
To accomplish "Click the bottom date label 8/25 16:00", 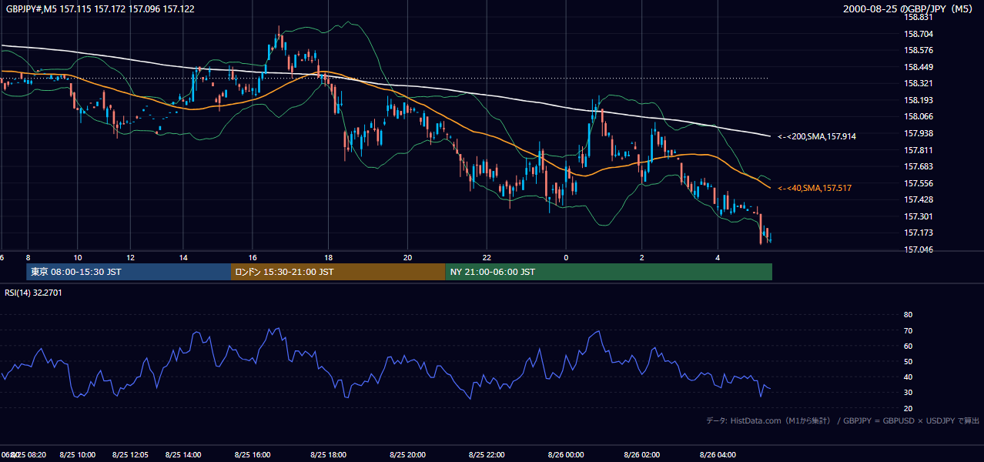I will (253, 455).
